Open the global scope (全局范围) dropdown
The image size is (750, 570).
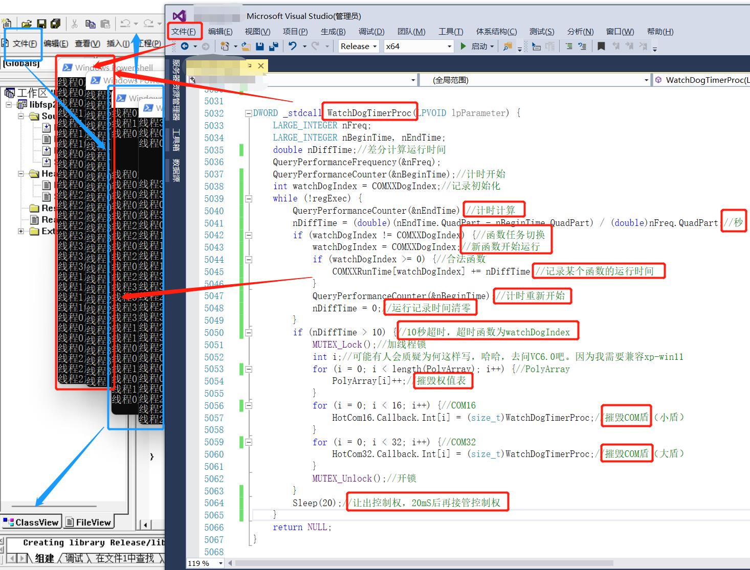[x=534, y=80]
